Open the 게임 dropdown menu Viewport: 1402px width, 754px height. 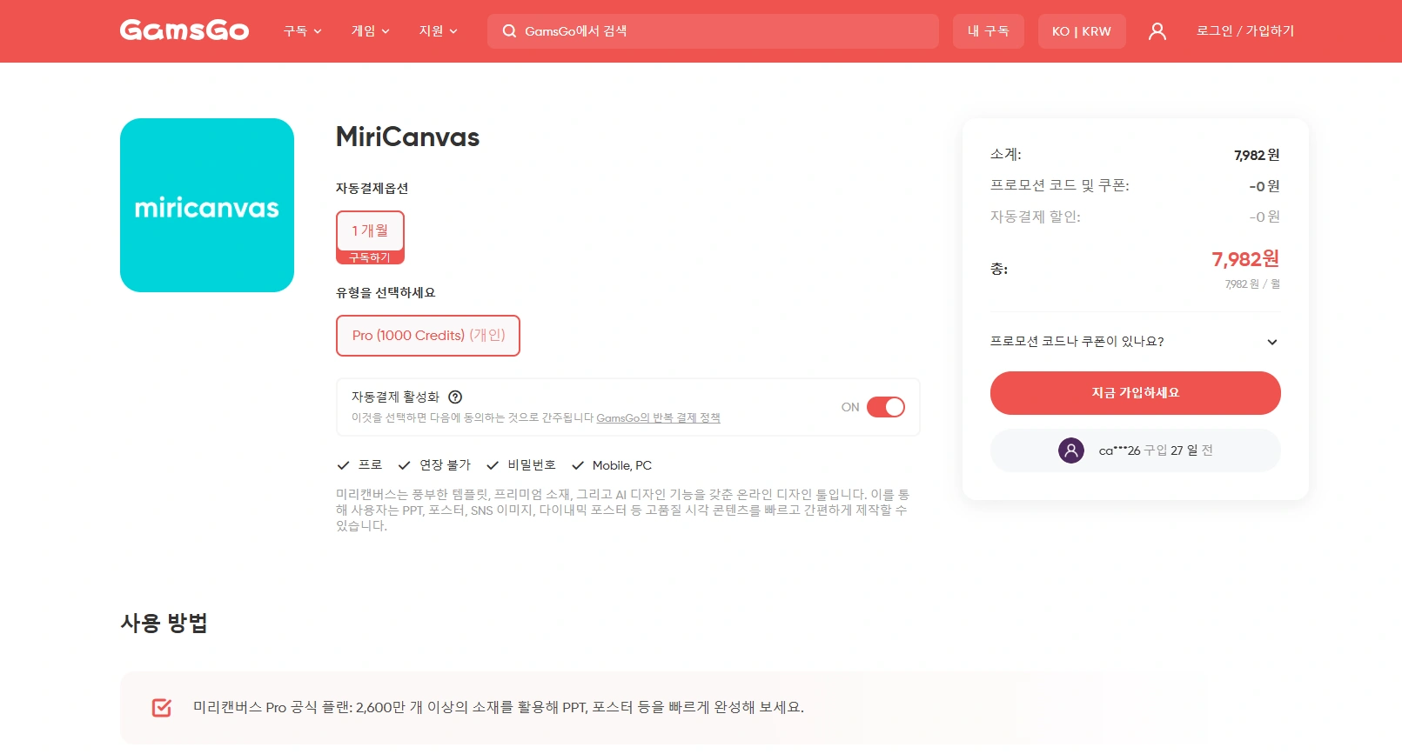(371, 31)
